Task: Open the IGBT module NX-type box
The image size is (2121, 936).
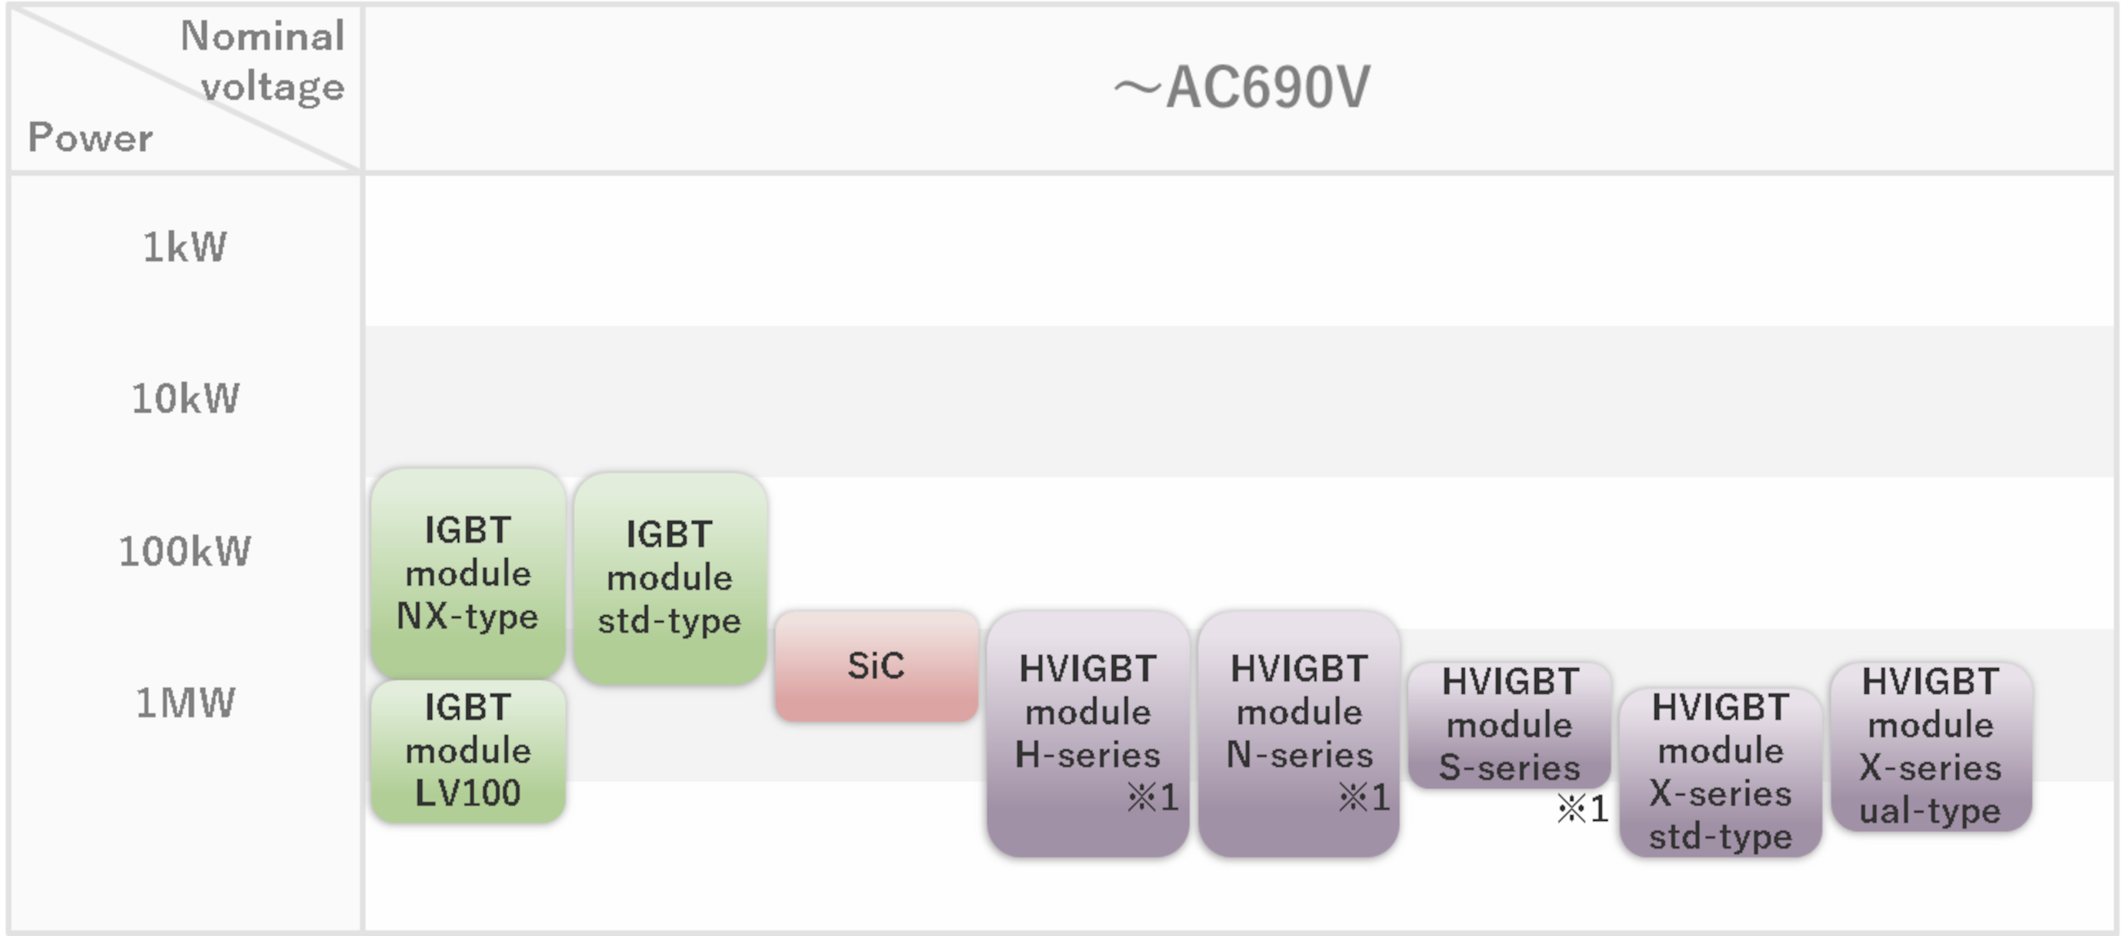Action: tap(468, 573)
